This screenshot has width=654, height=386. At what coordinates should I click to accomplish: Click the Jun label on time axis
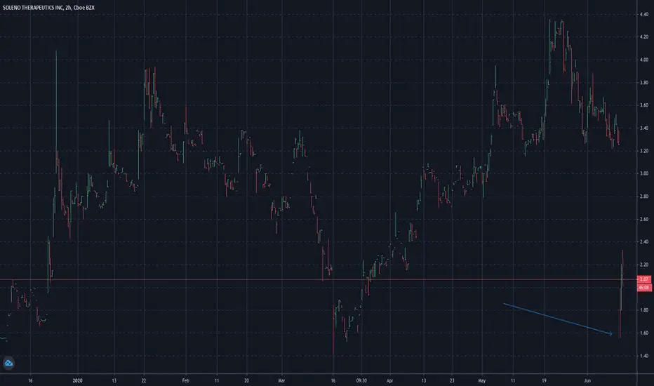587,380
